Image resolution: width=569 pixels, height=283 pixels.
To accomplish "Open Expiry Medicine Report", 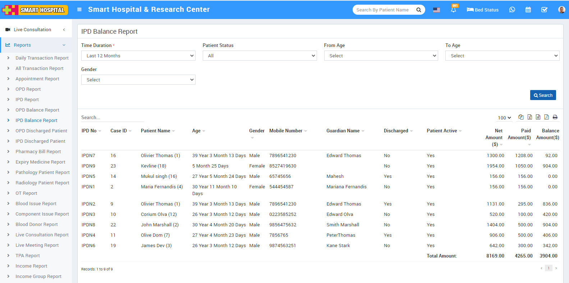I will pyautogui.click(x=40, y=162).
